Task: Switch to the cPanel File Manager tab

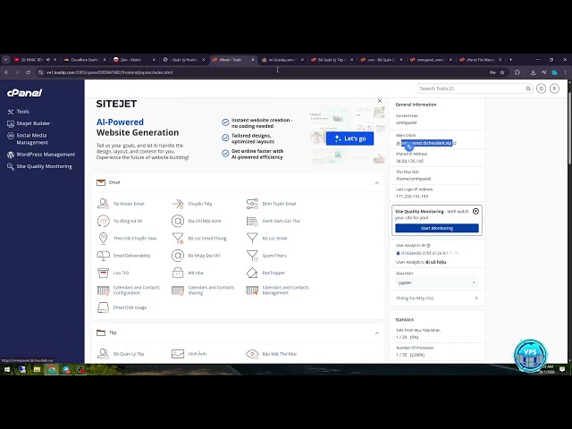Action: pos(481,60)
